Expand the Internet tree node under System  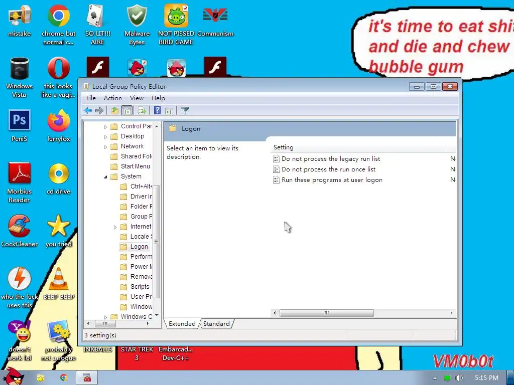(x=115, y=227)
